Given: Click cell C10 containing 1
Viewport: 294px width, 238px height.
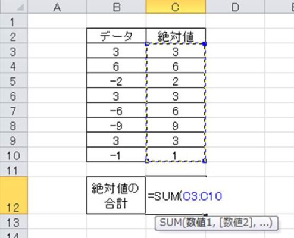Looking at the screenshot, I should (x=176, y=155).
